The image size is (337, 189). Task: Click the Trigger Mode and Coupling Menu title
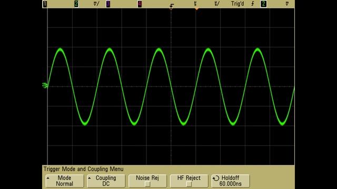pyautogui.click(x=84, y=169)
